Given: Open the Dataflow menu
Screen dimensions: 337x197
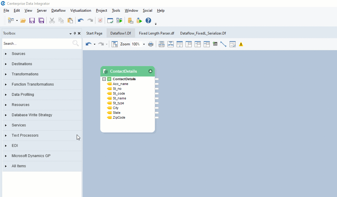Looking at the screenshot, I should point(58,11).
